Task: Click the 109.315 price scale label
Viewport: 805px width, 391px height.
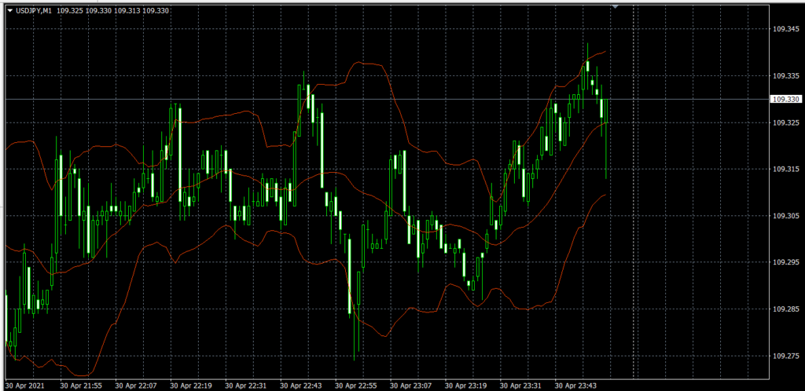Action: click(x=785, y=170)
